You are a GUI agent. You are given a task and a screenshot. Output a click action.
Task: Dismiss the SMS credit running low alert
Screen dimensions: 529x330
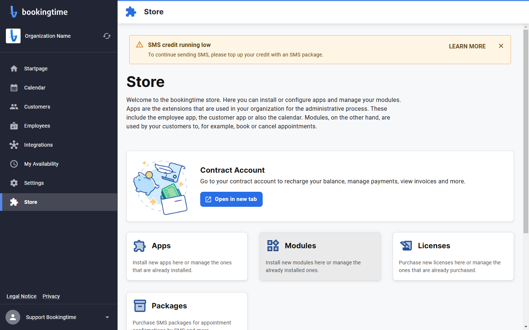[x=501, y=46]
